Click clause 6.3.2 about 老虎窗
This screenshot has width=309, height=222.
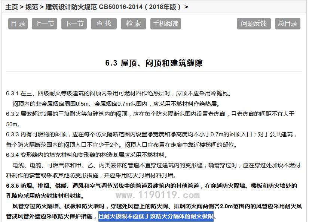[150, 114]
